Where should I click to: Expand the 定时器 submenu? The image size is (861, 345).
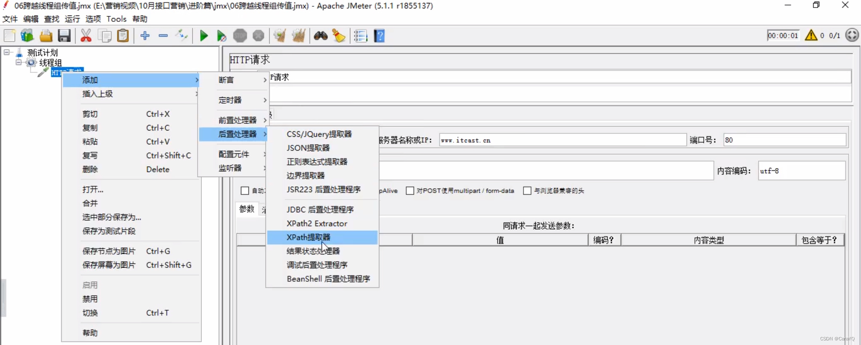pyautogui.click(x=233, y=100)
